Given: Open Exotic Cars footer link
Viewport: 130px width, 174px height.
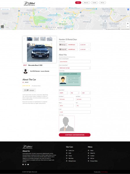Looking at the screenshot, I should [x=71, y=151].
